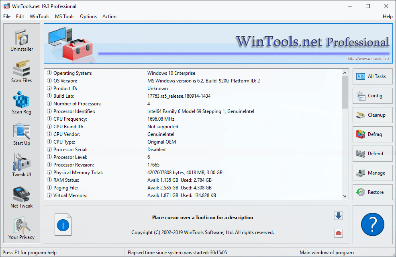Select the Manage category
This screenshot has width=396, height=257.
pyautogui.click(x=373, y=173)
